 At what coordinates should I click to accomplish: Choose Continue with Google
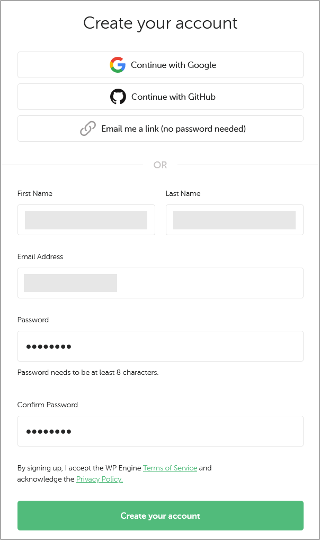pyautogui.click(x=161, y=65)
